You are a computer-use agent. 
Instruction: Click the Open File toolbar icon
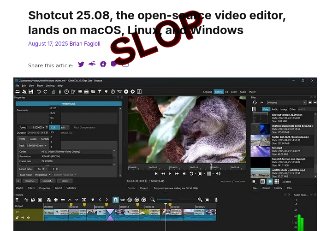[18, 92]
